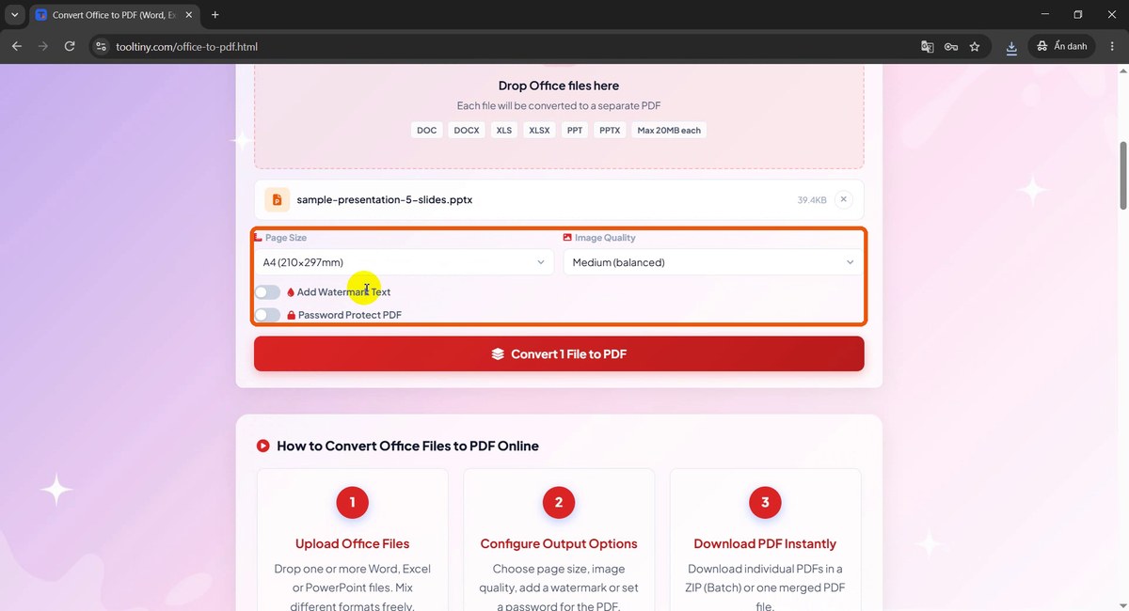View site information beside the URL
This screenshot has height=611, width=1129.
click(102, 47)
